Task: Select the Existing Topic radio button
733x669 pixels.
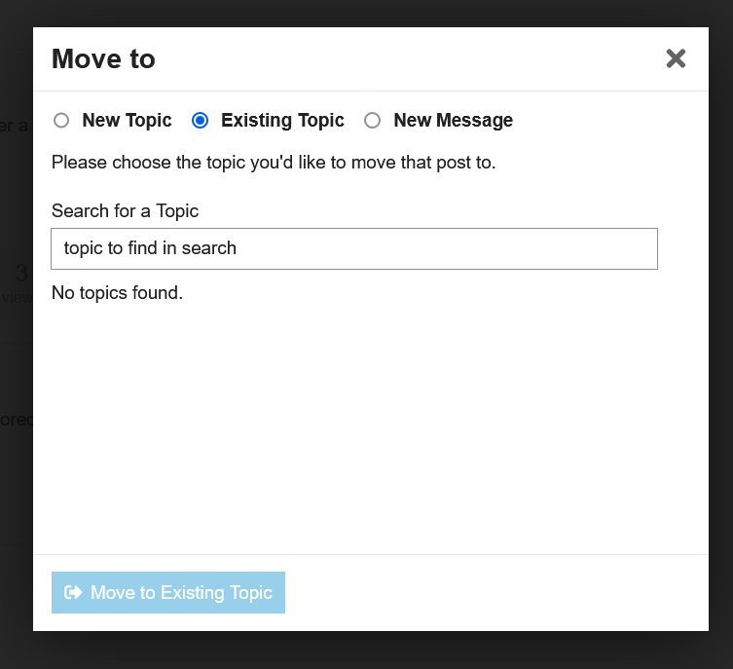Action: pyautogui.click(x=201, y=121)
